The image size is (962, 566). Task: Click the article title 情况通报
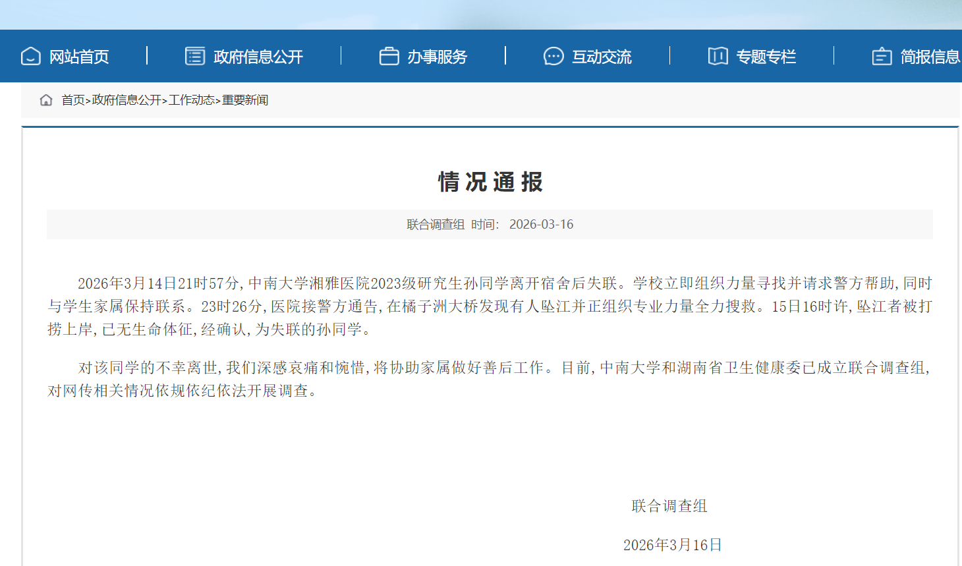point(490,182)
